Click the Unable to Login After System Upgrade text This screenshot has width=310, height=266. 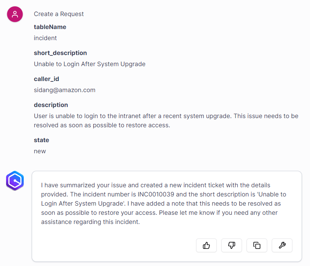(x=89, y=64)
